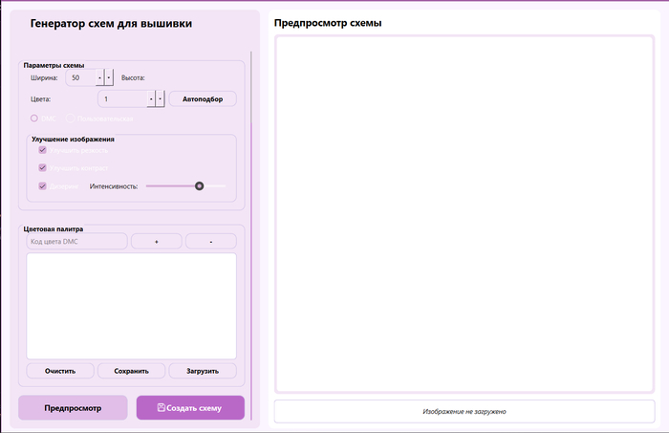Increase the Ширина value with up arrow
Image resolution: width=669 pixels, height=433 pixels.
click(x=99, y=77)
